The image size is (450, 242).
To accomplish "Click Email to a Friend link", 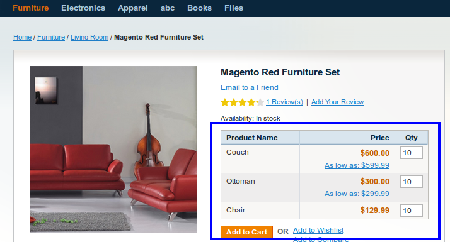I will 250,87.
